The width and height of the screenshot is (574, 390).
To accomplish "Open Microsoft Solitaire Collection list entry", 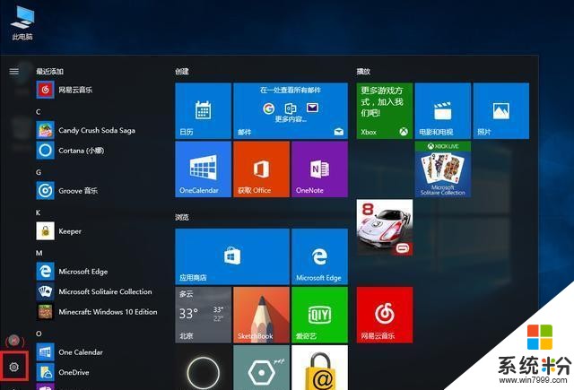I will coord(99,291).
